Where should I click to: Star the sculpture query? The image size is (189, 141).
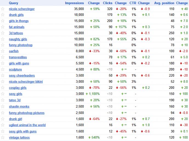coord(3,69)
